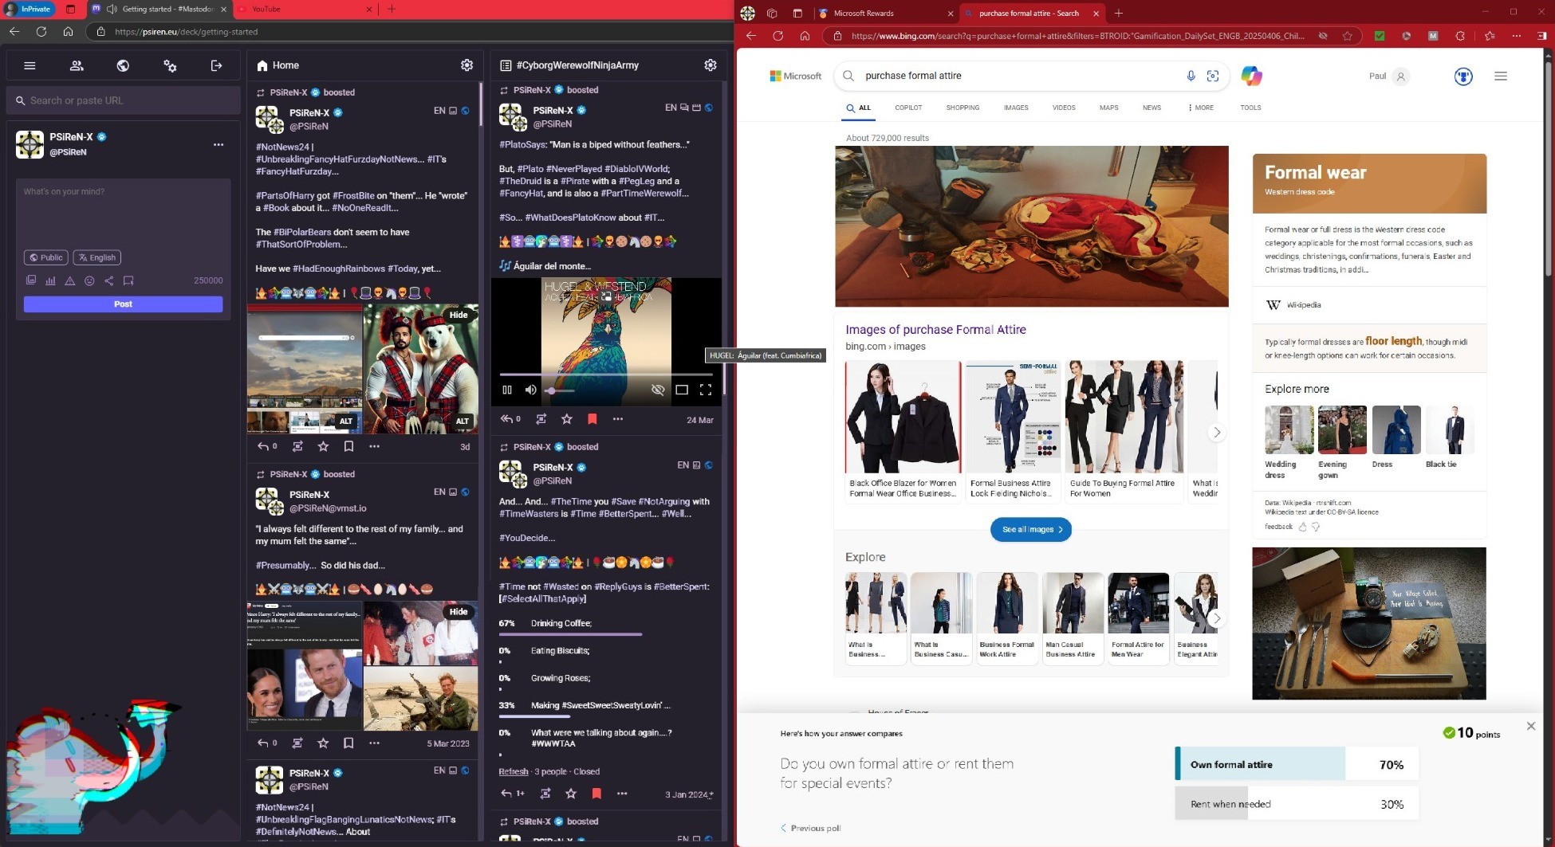This screenshot has width=1555, height=847.
Task: Pause the Águilar del monte video
Action: (507, 390)
